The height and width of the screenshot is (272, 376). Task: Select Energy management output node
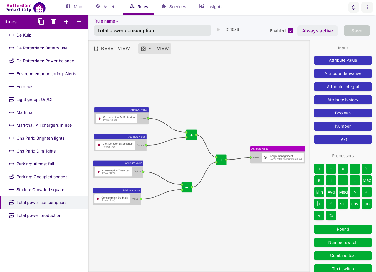[278, 155]
